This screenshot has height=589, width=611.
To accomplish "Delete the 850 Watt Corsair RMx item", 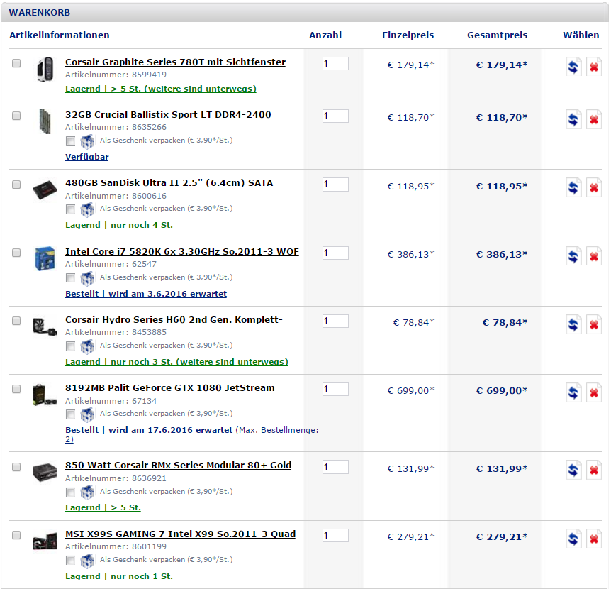I will [x=594, y=470].
